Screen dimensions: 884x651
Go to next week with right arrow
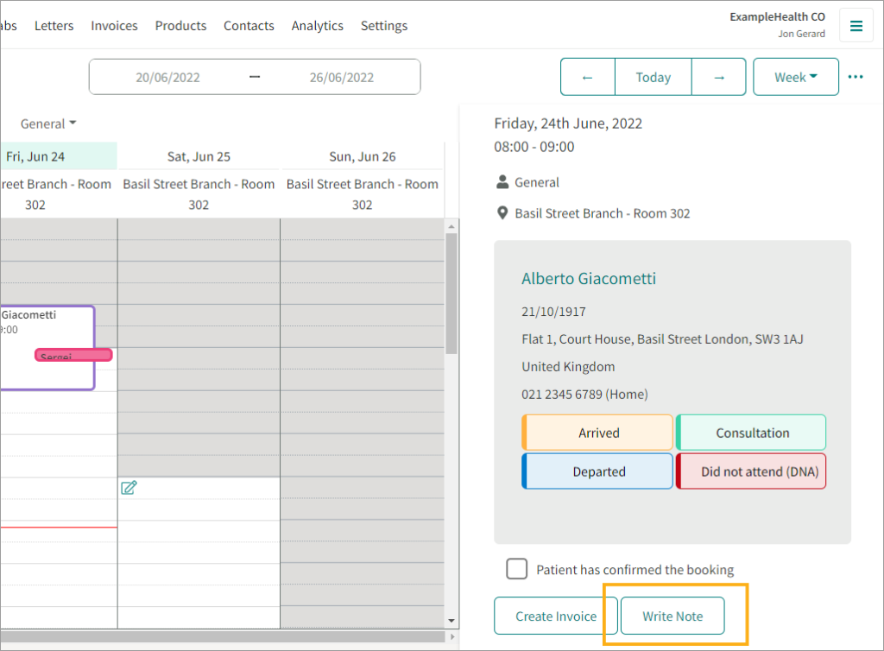coord(719,77)
